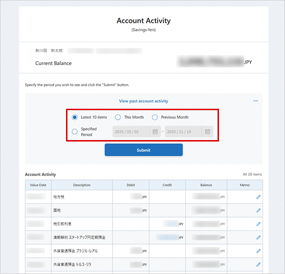Image resolution: width=285 pixels, height=274 pixels.
Task: Click the View past account activity heading
Action: coord(143,101)
